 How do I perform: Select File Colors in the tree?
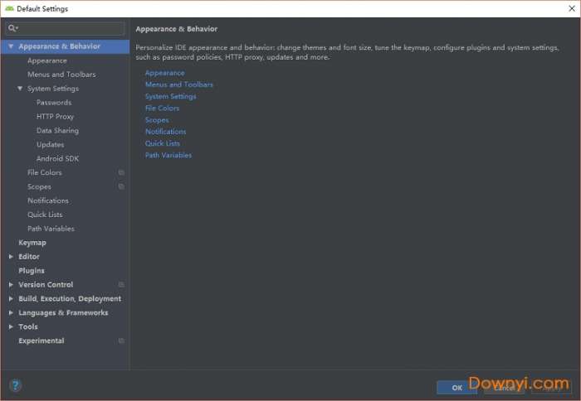tap(45, 172)
